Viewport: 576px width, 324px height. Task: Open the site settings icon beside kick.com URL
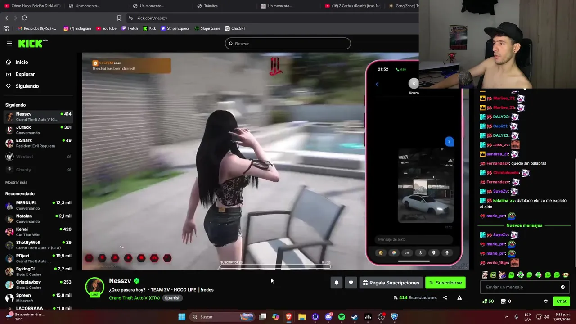(x=130, y=18)
